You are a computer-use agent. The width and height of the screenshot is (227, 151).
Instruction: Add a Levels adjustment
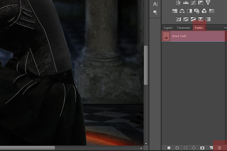tap(186, 3)
